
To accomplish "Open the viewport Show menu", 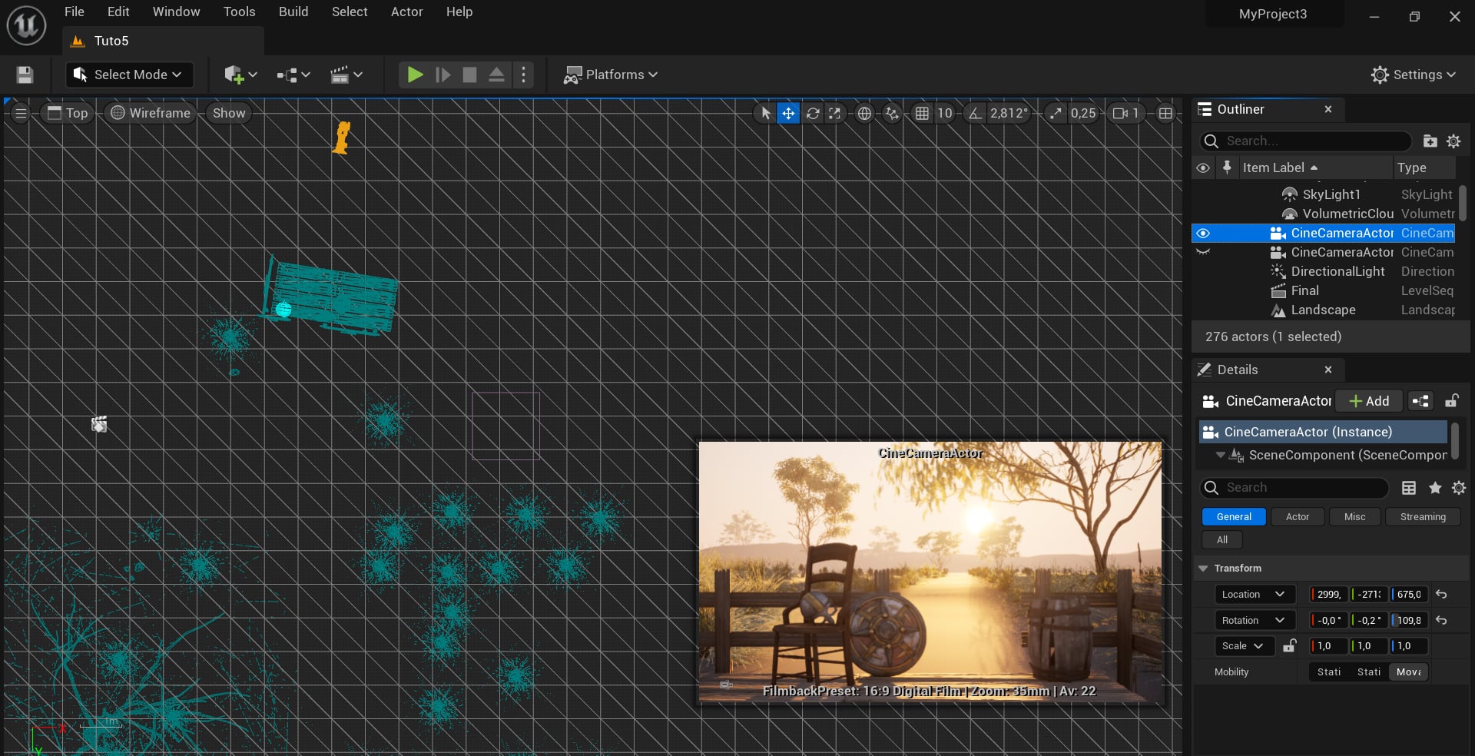I will [229, 113].
